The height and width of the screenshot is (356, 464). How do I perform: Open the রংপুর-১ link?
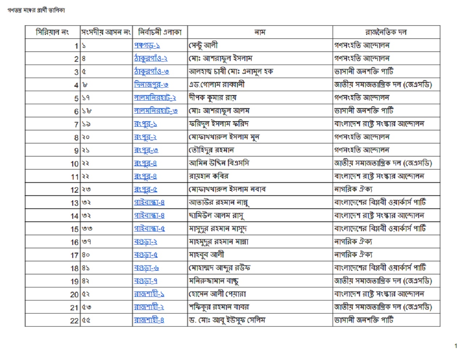point(145,124)
